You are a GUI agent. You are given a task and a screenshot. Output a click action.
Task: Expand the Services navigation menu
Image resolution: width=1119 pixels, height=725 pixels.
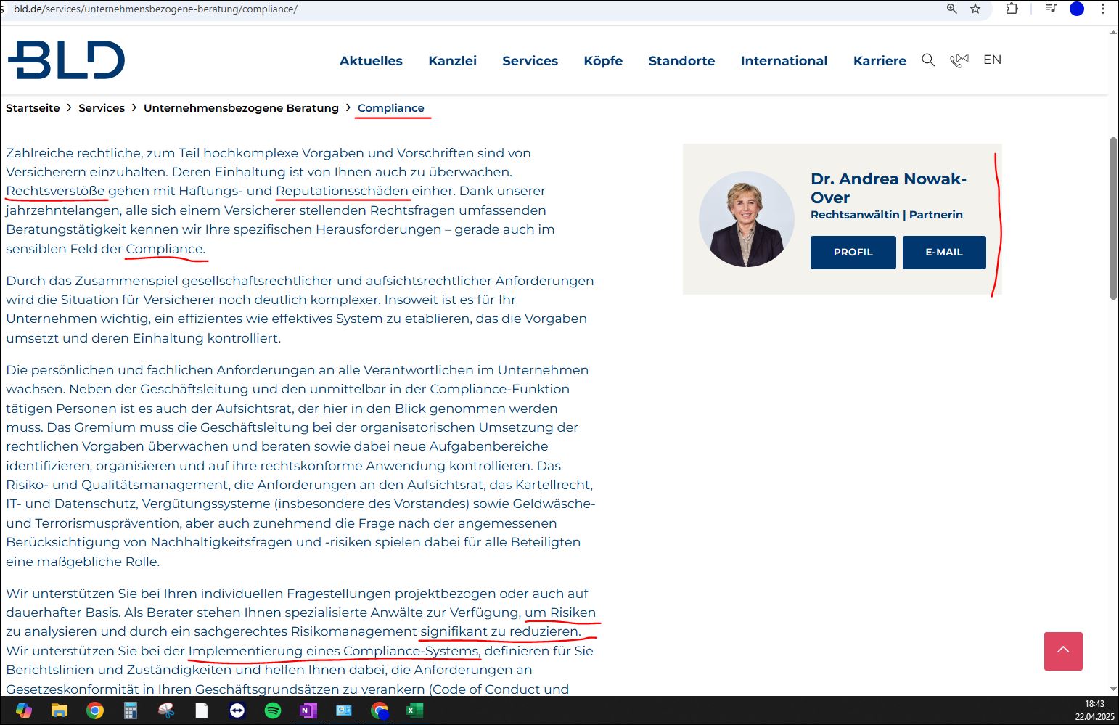click(530, 61)
